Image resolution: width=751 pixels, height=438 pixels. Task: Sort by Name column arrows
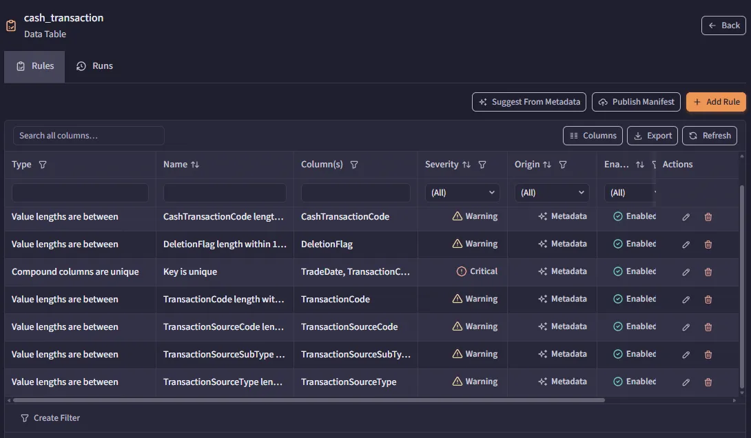click(x=195, y=165)
